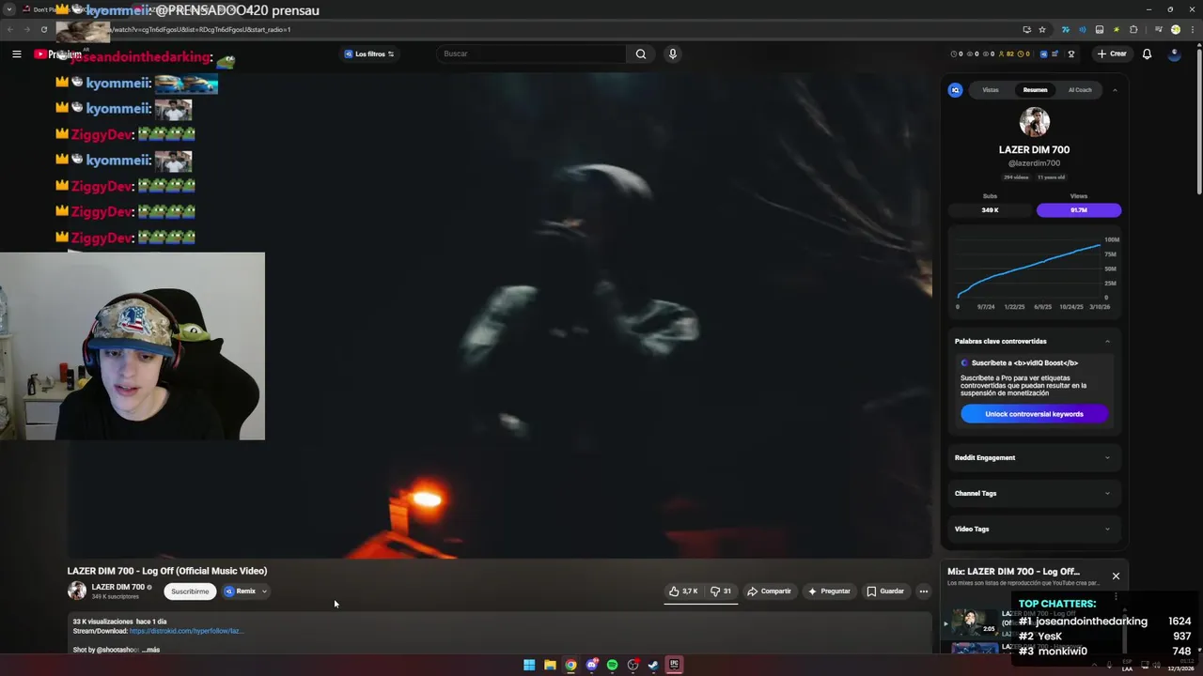Open Windows Start menu

pyautogui.click(x=529, y=665)
